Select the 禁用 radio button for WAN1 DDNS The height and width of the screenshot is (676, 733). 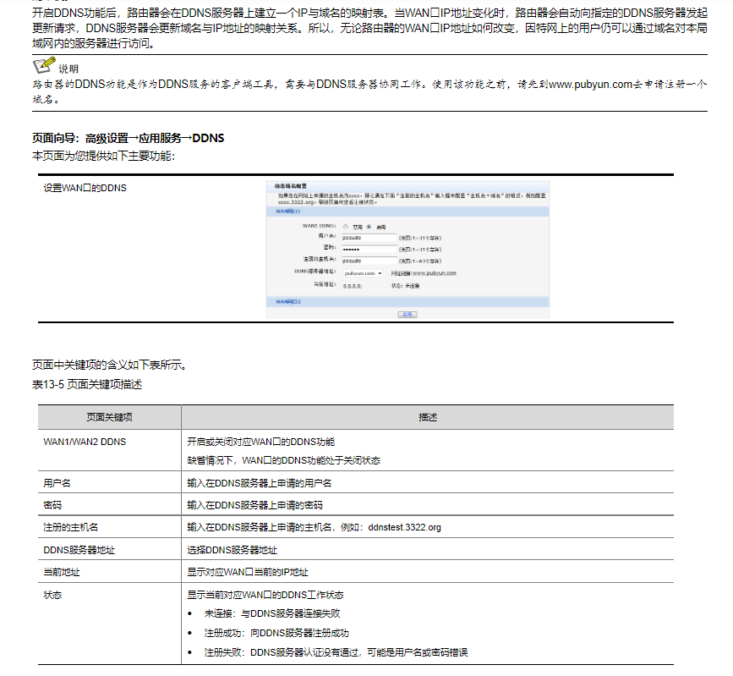(346, 227)
